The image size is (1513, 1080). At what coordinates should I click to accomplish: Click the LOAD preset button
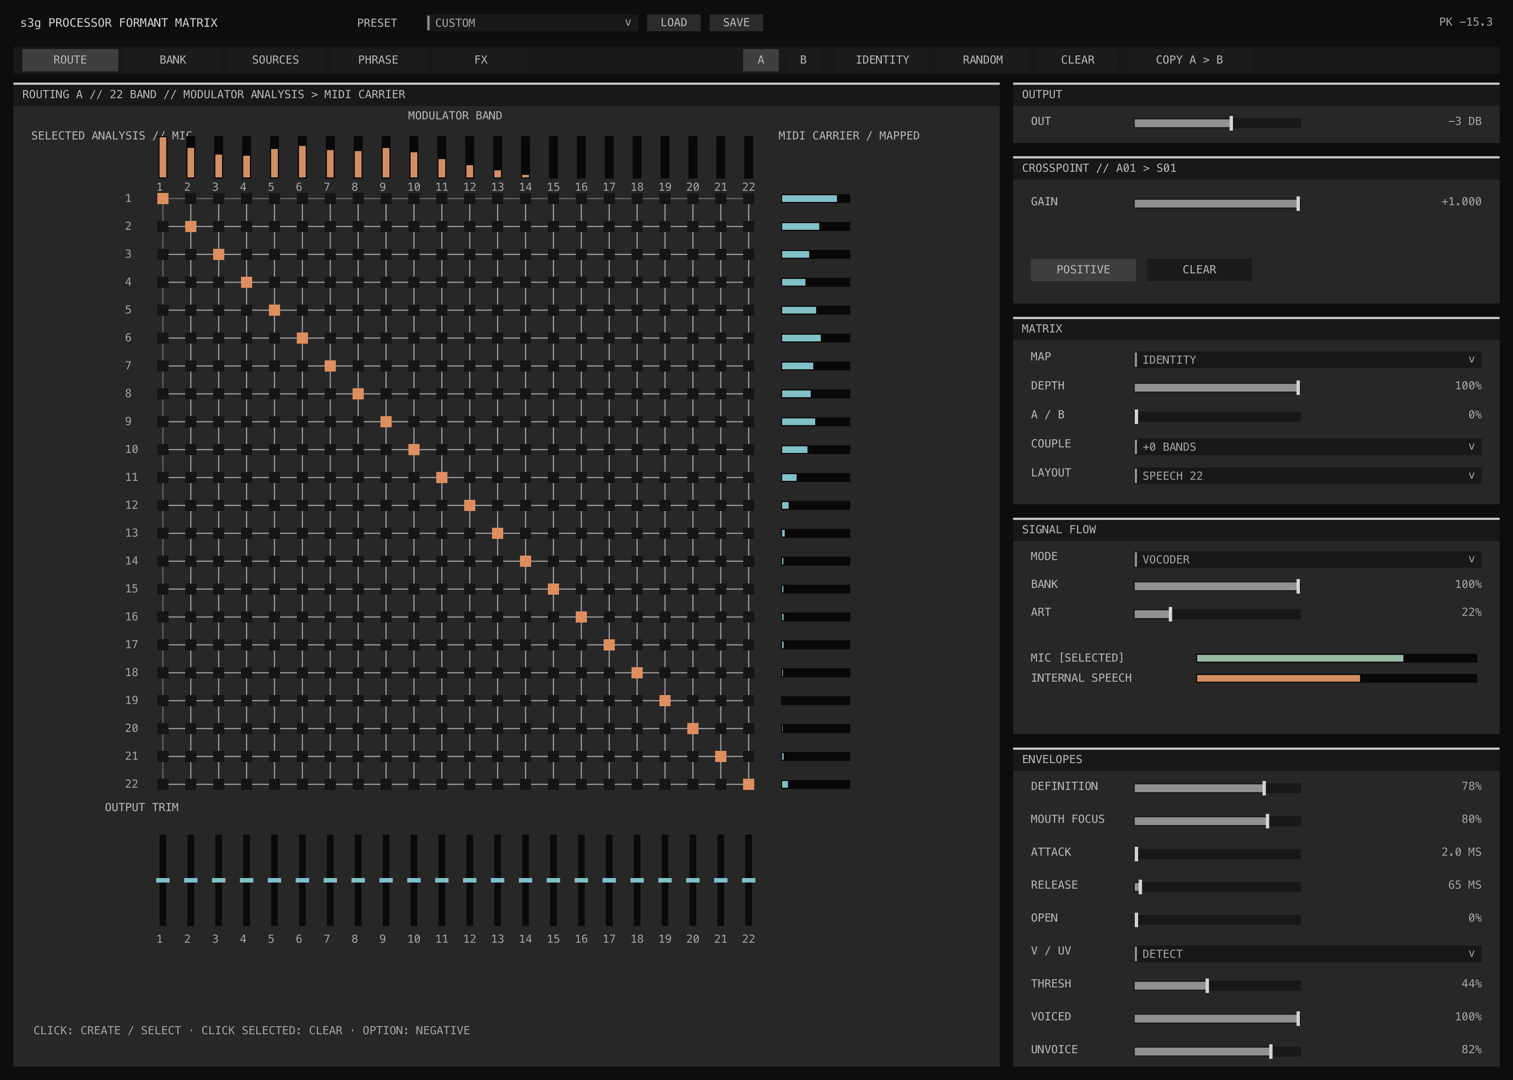[674, 23]
